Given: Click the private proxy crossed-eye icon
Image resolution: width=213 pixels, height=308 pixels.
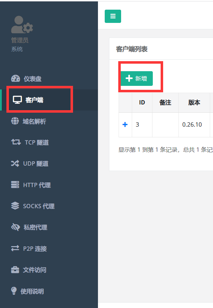Looking at the screenshot, I should pyautogui.click(x=15, y=227).
